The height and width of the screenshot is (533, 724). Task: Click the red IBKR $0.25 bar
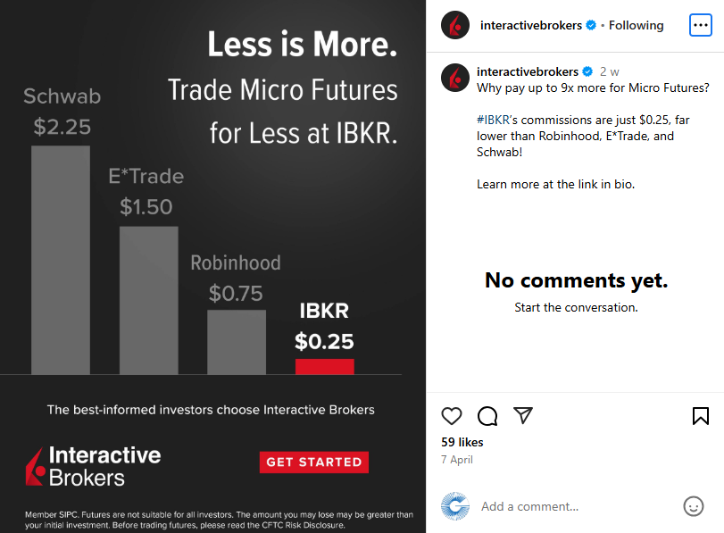pos(325,366)
